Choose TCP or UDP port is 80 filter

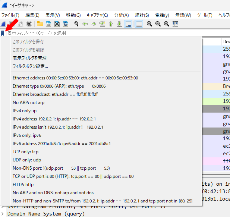106,176
